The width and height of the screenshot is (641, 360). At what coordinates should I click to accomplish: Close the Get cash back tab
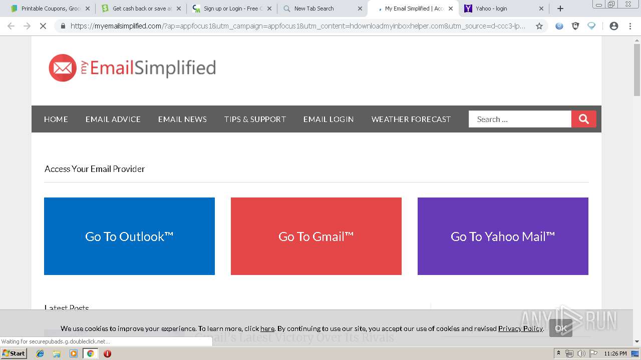point(179,8)
